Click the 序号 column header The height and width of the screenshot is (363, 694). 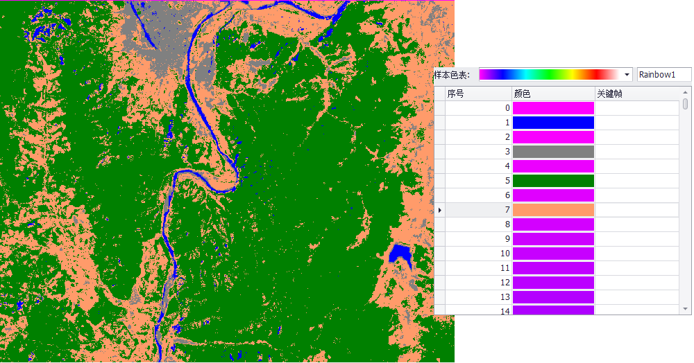477,94
